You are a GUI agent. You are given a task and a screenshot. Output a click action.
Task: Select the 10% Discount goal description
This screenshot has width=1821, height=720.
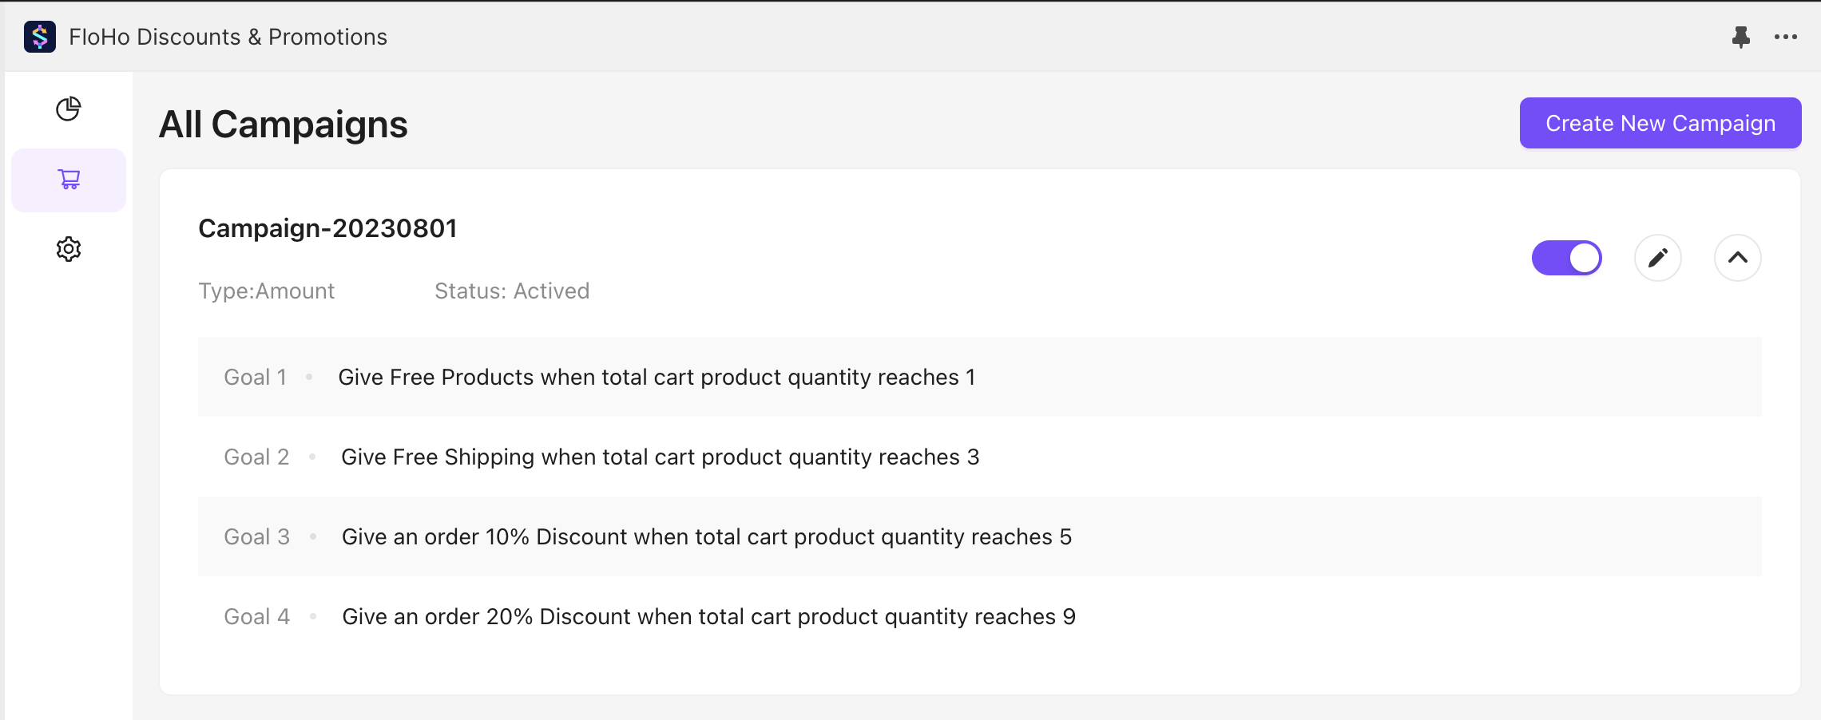[x=706, y=536]
